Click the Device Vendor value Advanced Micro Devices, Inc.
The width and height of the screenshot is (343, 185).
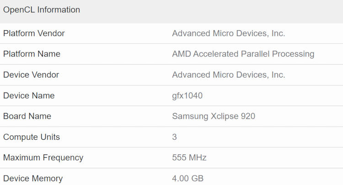229,75
